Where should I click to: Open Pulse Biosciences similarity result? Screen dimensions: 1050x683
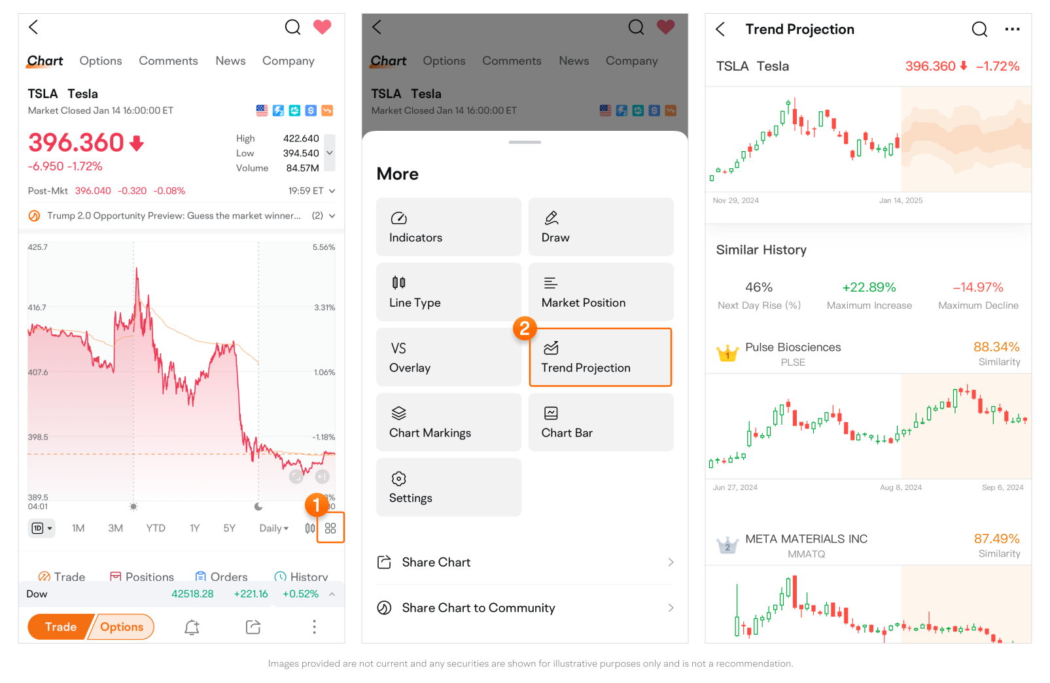pyautogui.click(x=867, y=354)
